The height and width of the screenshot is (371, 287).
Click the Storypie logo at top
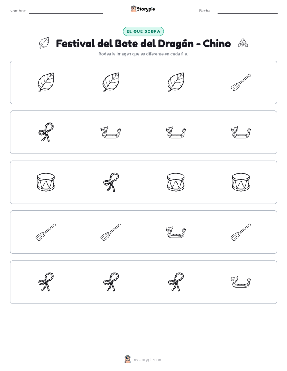(x=143, y=9)
